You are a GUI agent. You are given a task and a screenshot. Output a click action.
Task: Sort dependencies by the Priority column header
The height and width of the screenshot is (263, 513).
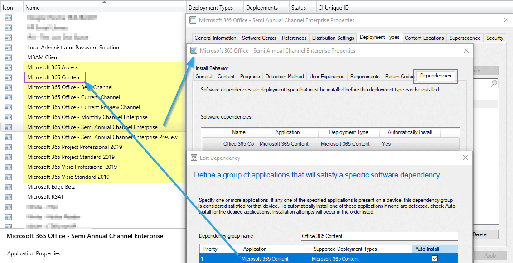tap(210, 249)
